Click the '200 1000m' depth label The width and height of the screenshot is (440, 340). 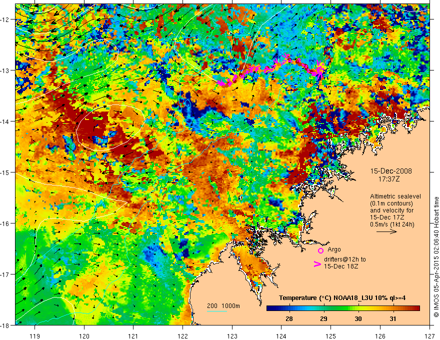tap(223, 306)
